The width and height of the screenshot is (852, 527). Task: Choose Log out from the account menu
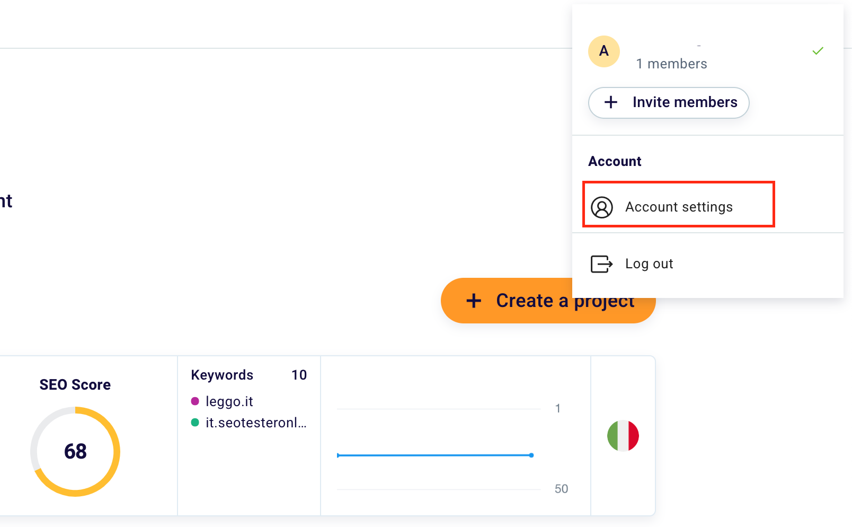pyautogui.click(x=649, y=263)
